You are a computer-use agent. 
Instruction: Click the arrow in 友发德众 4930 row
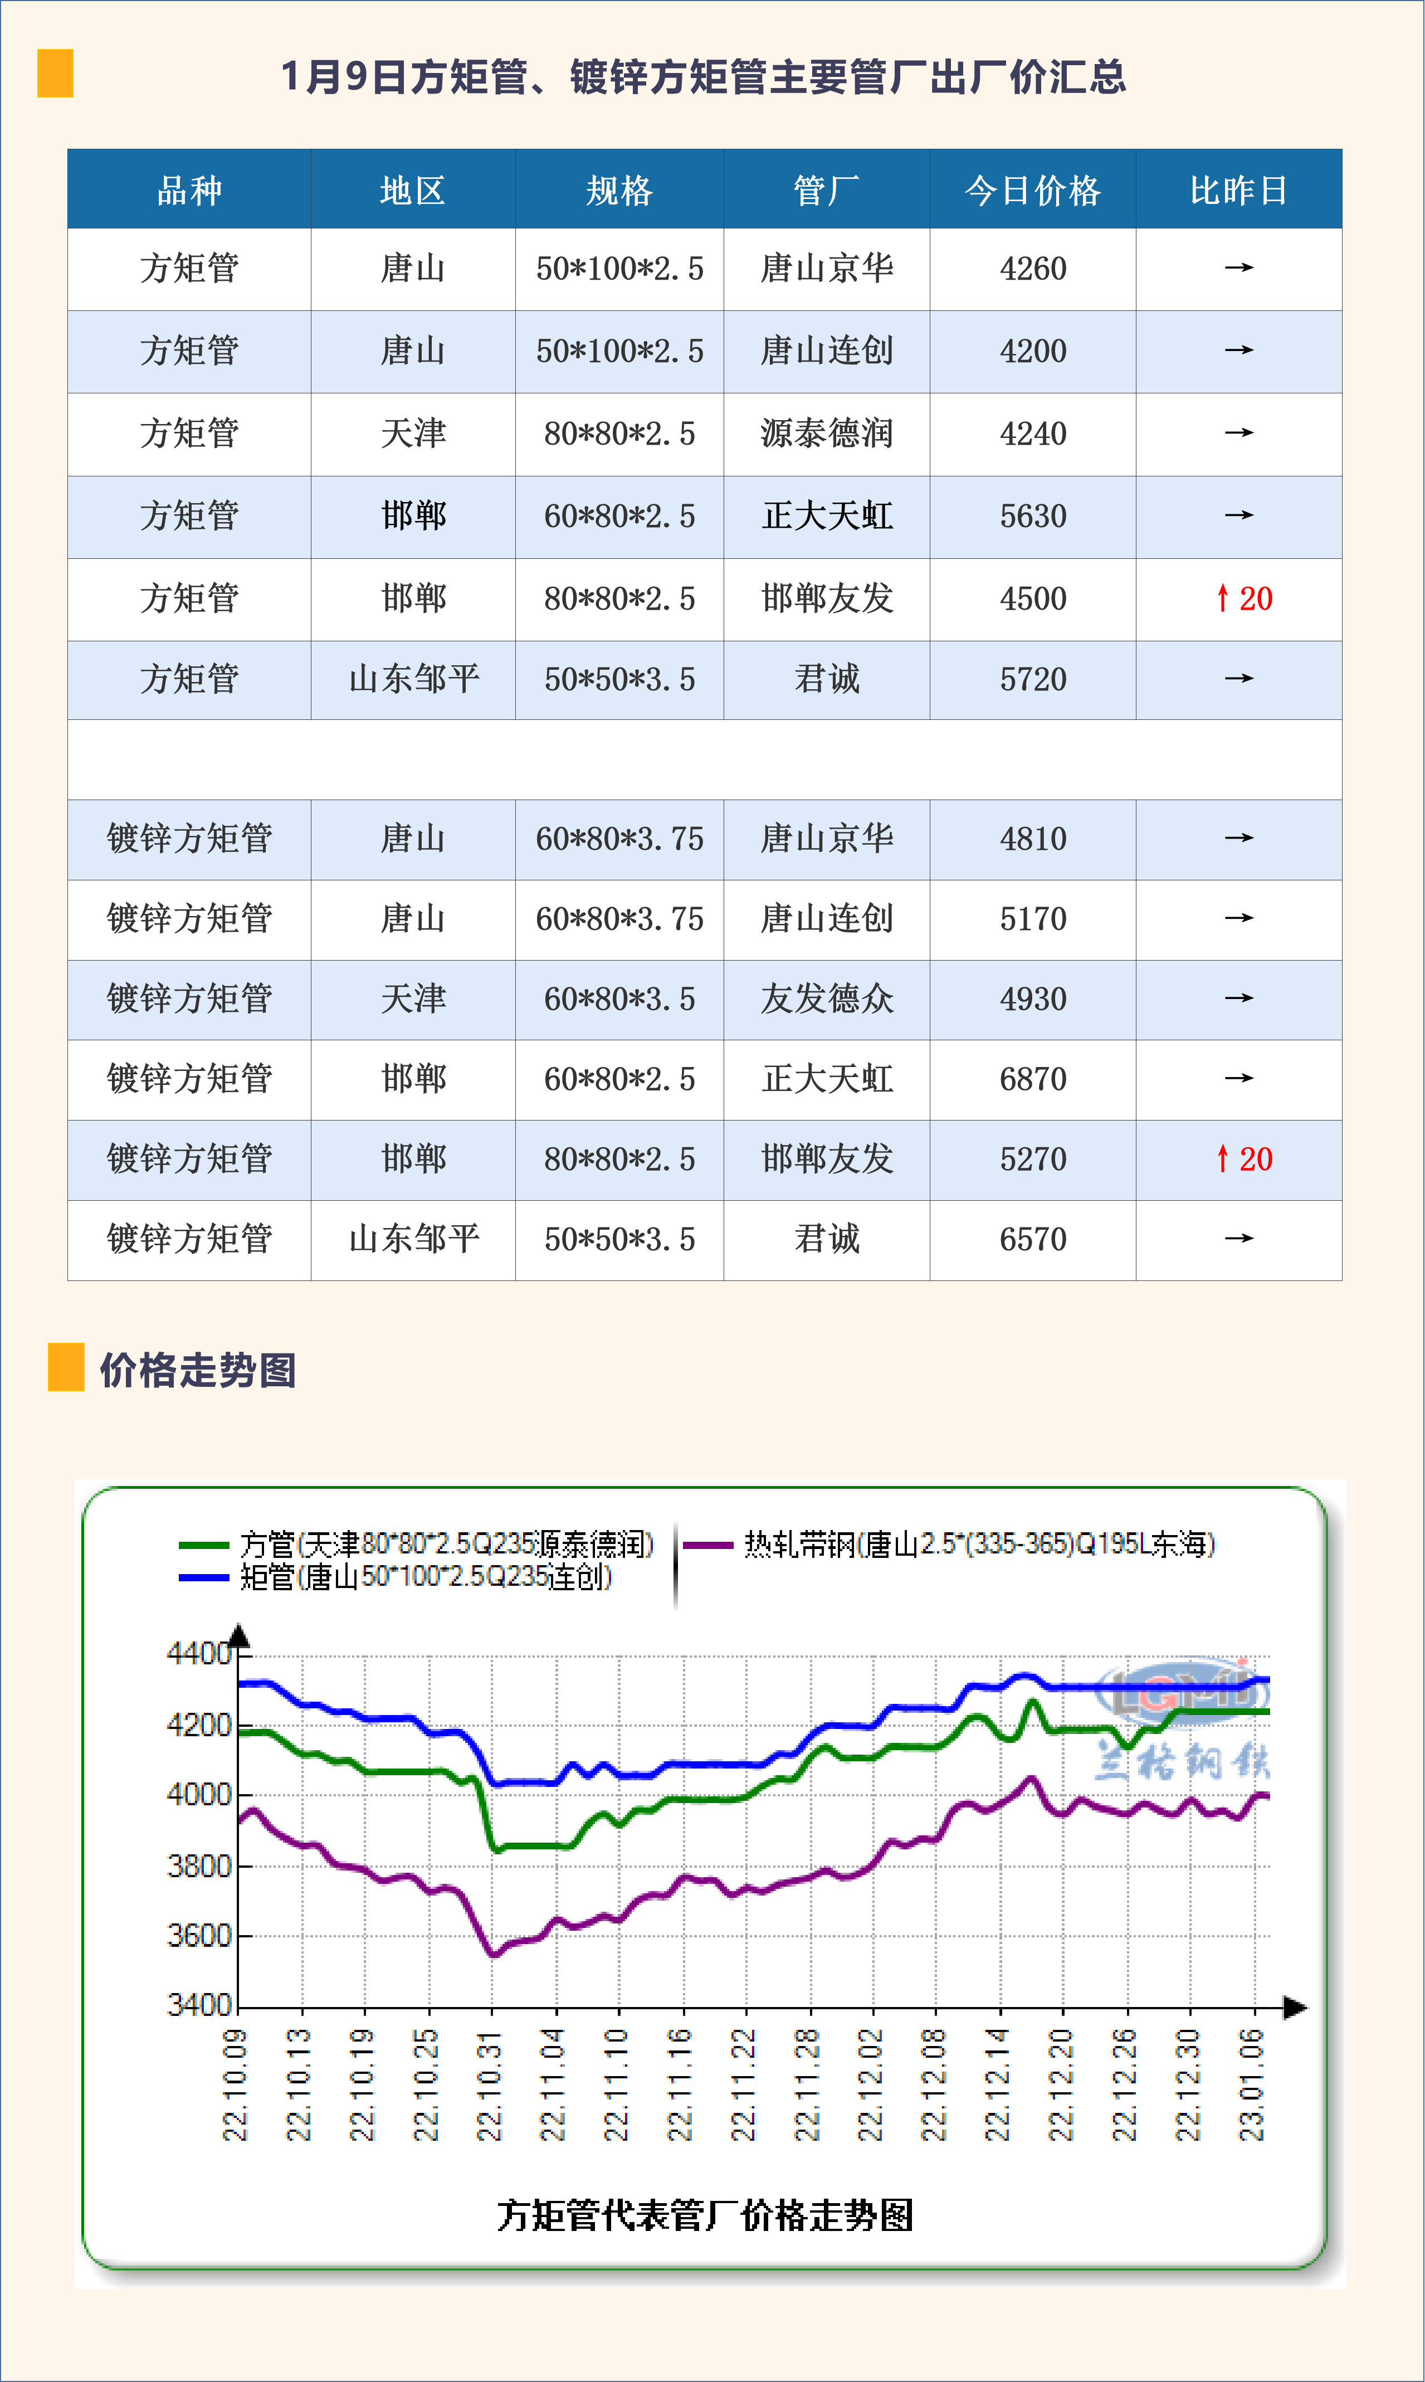(1239, 998)
